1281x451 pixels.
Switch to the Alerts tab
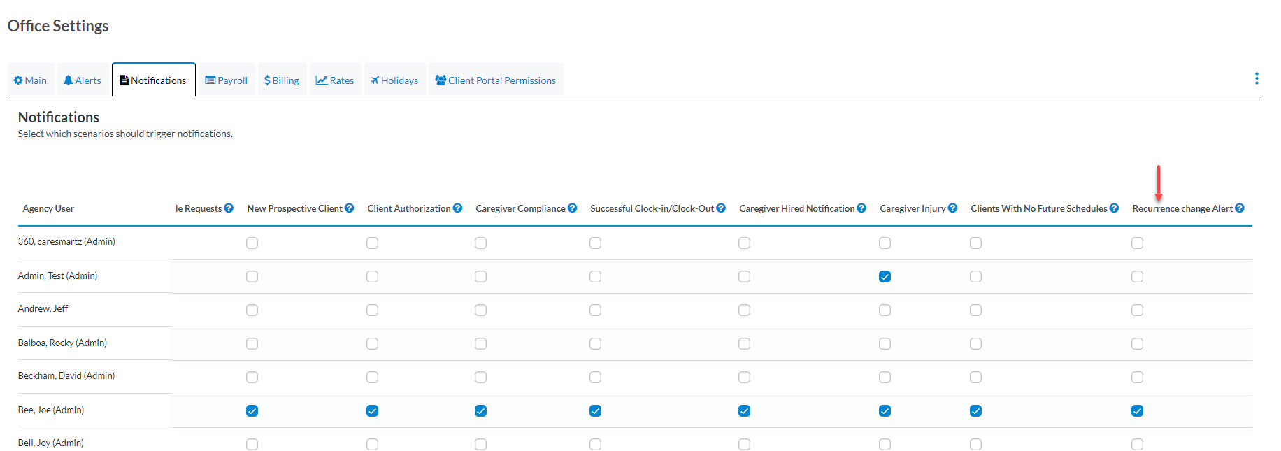[x=83, y=80]
